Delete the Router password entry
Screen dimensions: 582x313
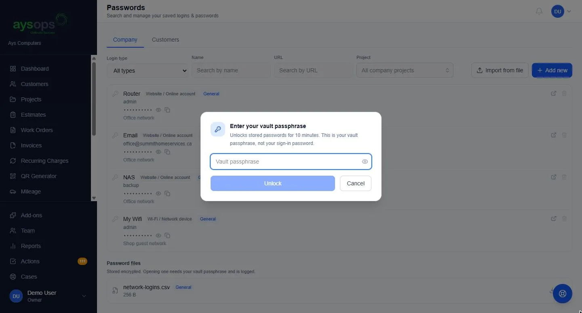[x=564, y=93]
